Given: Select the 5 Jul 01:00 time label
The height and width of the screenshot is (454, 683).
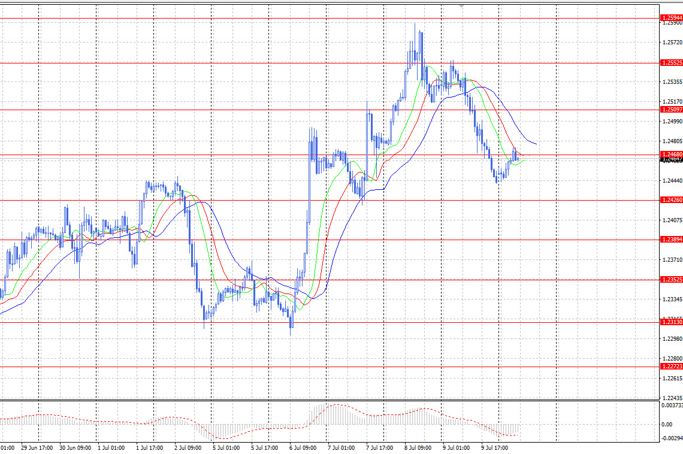Looking at the screenshot, I should [x=226, y=448].
